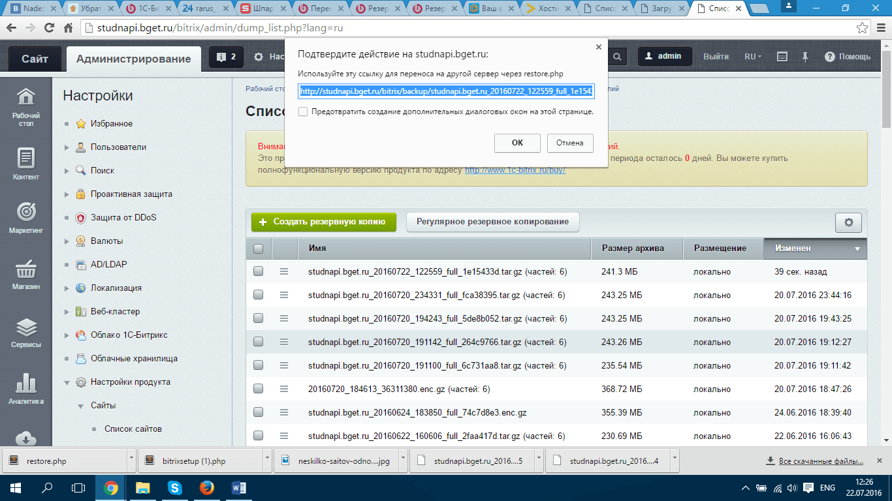Switch to the Администрирование tab
Viewport: 892px width, 501px height.
(x=133, y=59)
